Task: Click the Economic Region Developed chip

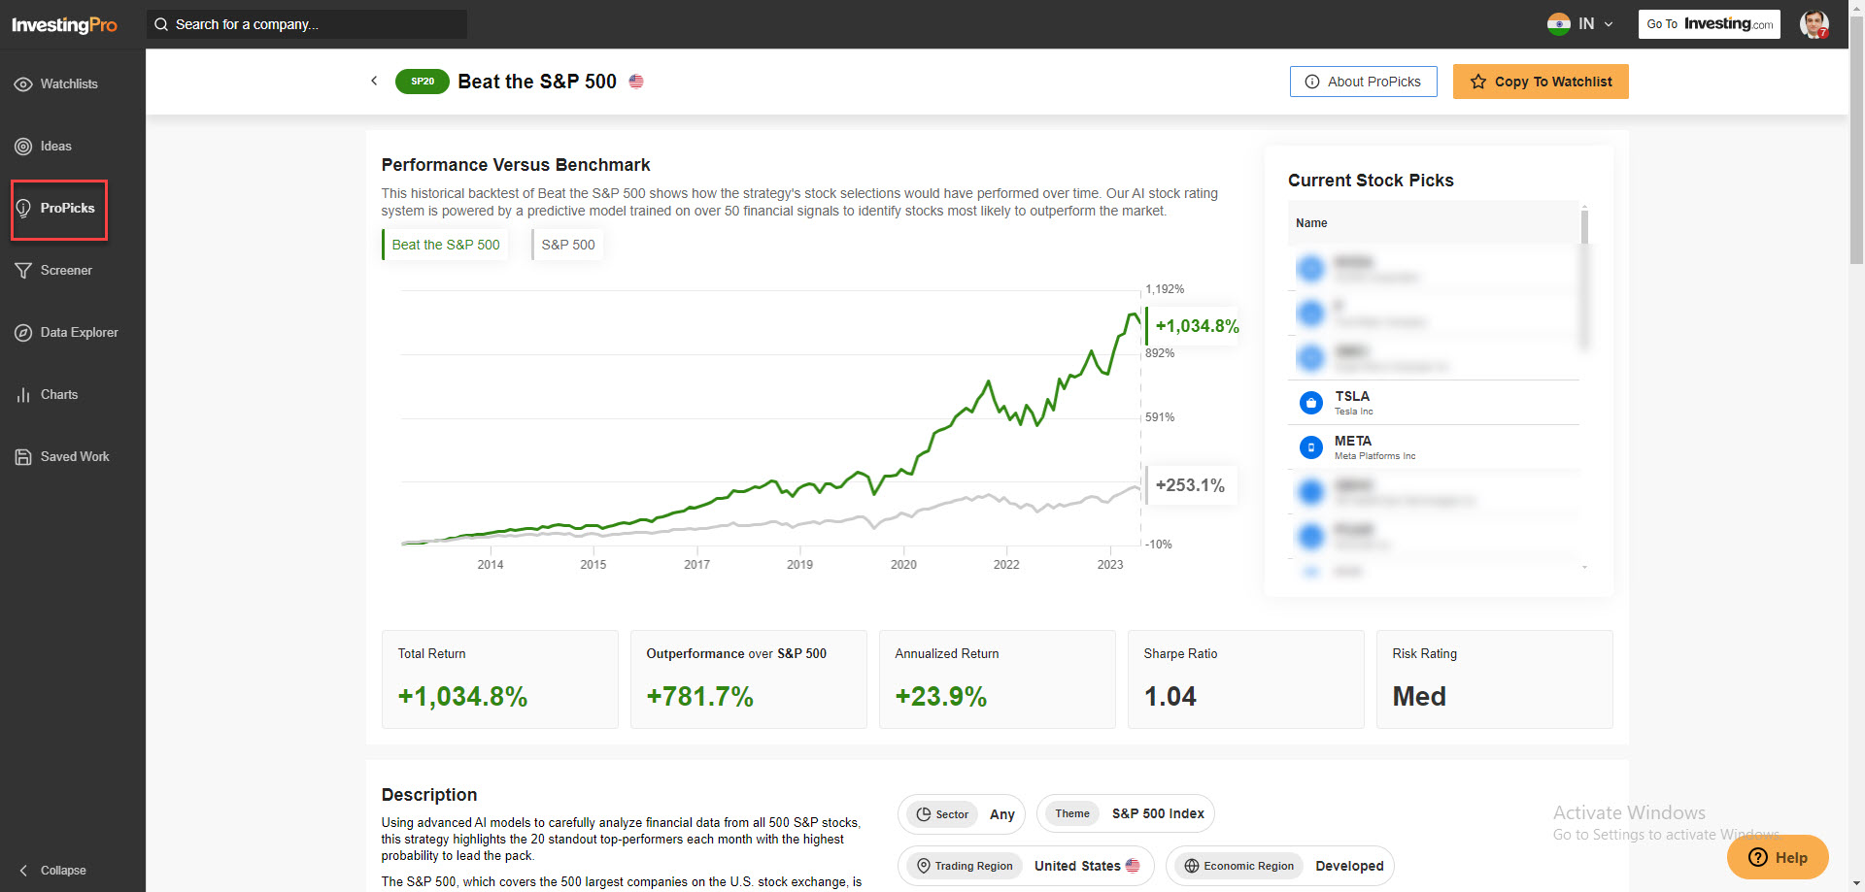Action: (1280, 866)
